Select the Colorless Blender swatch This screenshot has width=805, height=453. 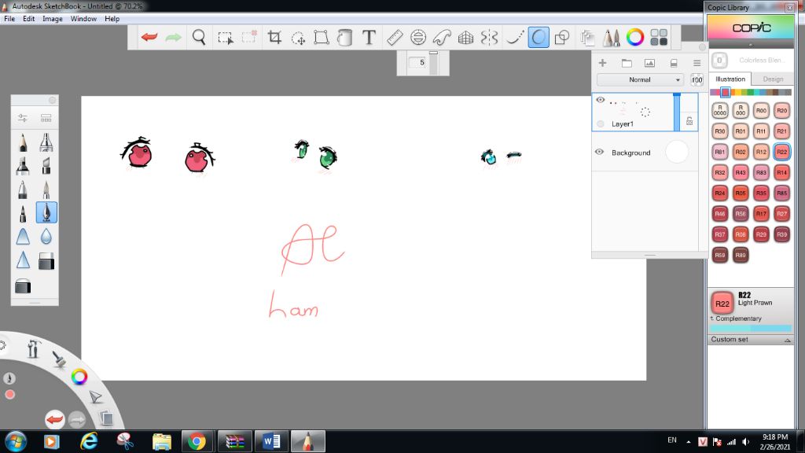719,60
